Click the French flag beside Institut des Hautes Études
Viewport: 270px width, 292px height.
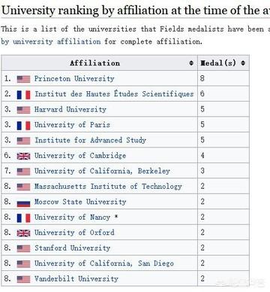[x=23, y=95]
